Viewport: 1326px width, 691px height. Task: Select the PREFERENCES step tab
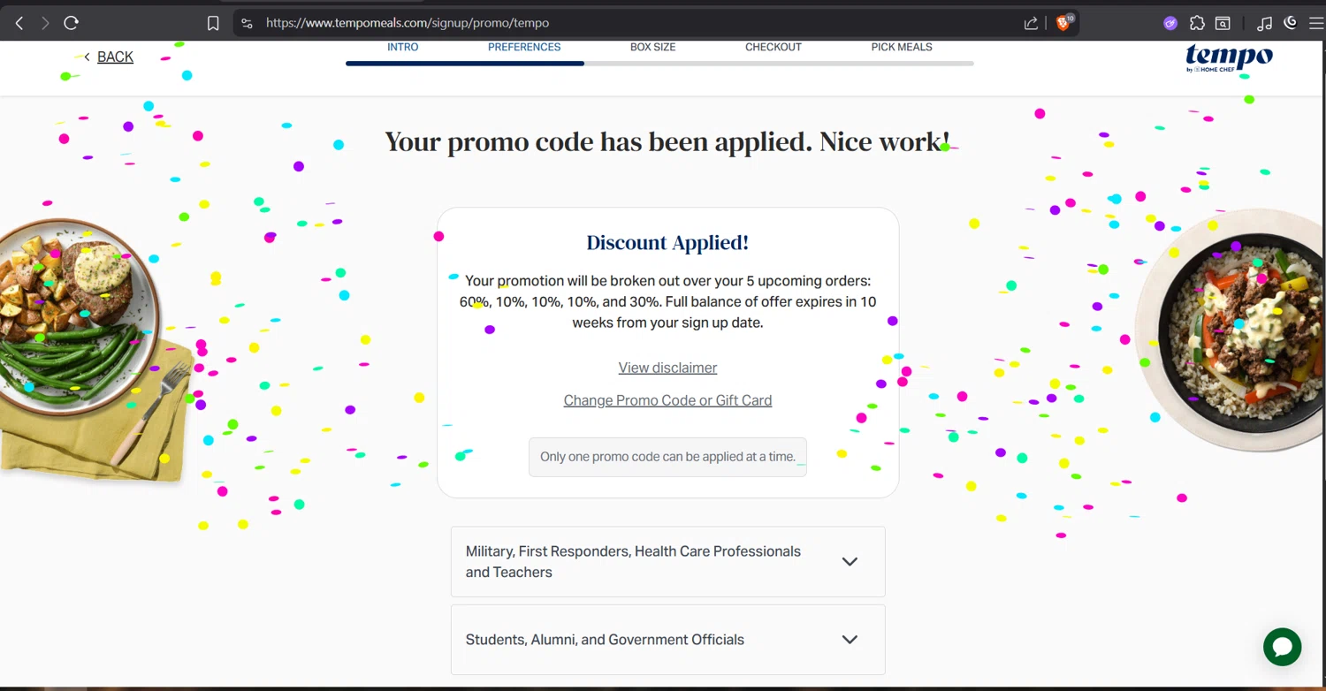(524, 47)
